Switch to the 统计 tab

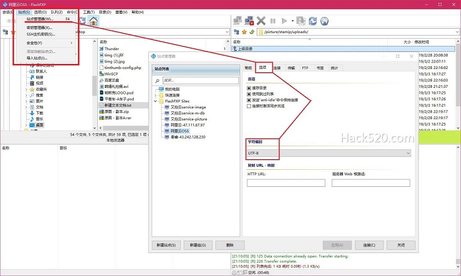[334, 68]
